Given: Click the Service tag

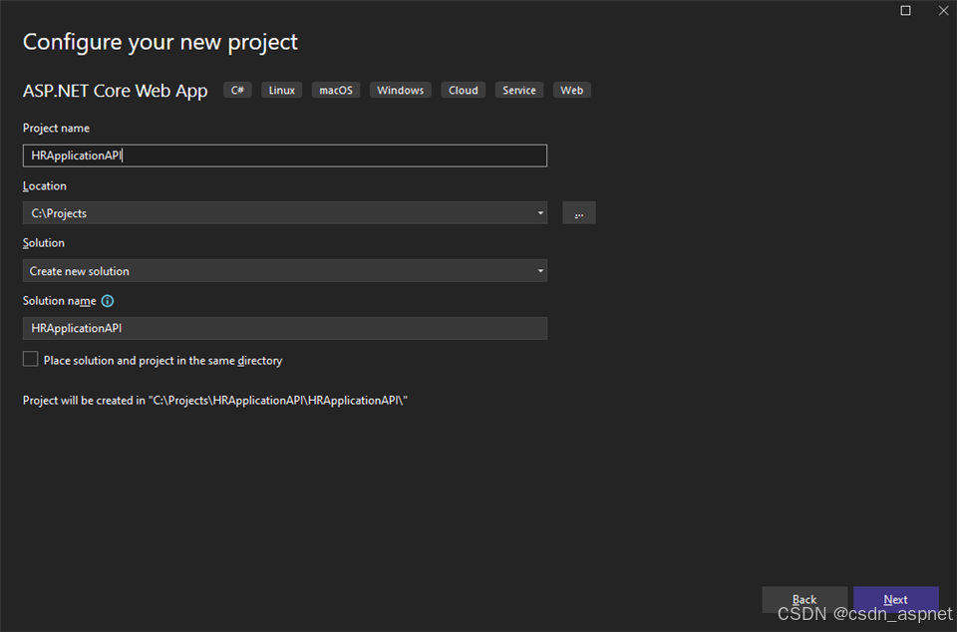Looking at the screenshot, I should [x=519, y=91].
